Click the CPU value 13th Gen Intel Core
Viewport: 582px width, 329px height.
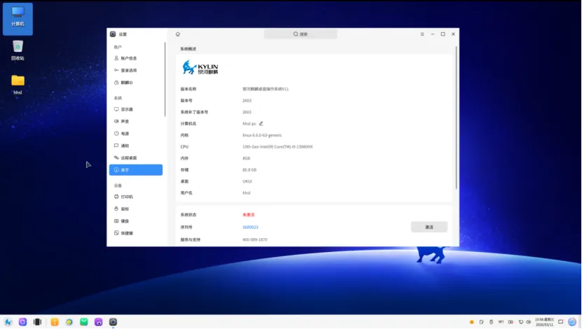click(x=277, y=147)
